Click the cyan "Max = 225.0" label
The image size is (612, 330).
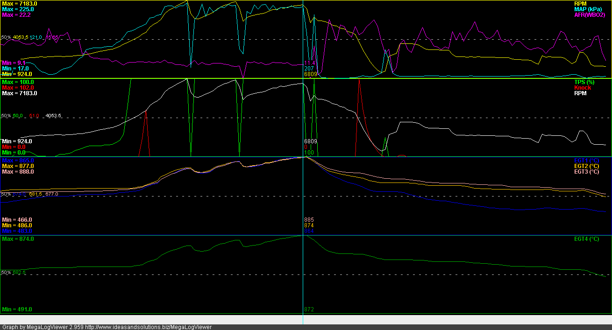(x=18, y=9)
